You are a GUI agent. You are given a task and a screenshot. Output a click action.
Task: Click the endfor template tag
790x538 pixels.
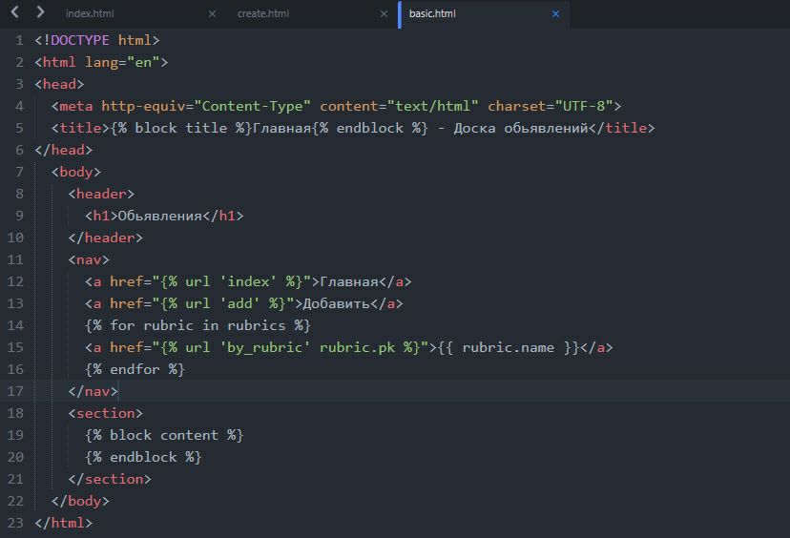[135, 369]
